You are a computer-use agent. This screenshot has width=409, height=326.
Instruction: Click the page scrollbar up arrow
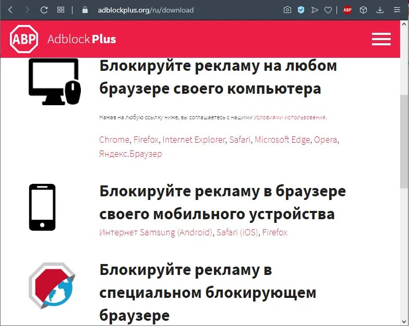click(404, 24)
